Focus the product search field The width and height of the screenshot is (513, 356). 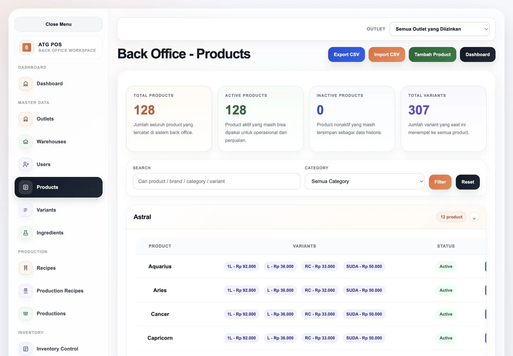(217, 182)
